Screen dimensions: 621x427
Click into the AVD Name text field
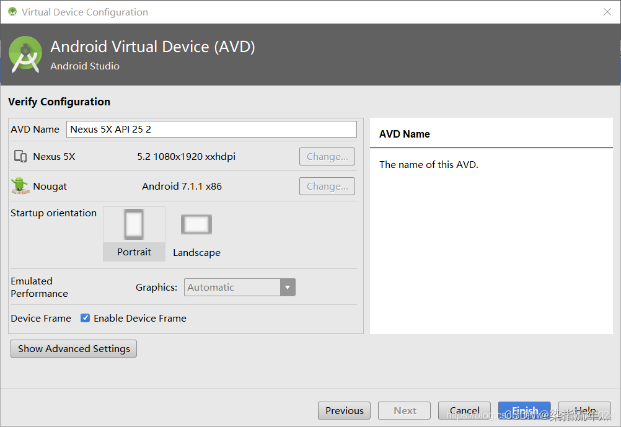tap(211, 129)
